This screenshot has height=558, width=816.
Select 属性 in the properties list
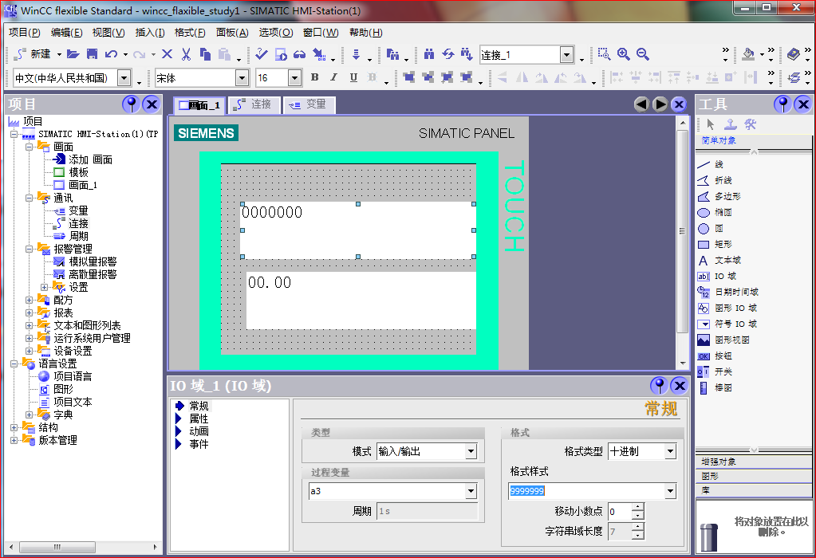coord(199,418)
